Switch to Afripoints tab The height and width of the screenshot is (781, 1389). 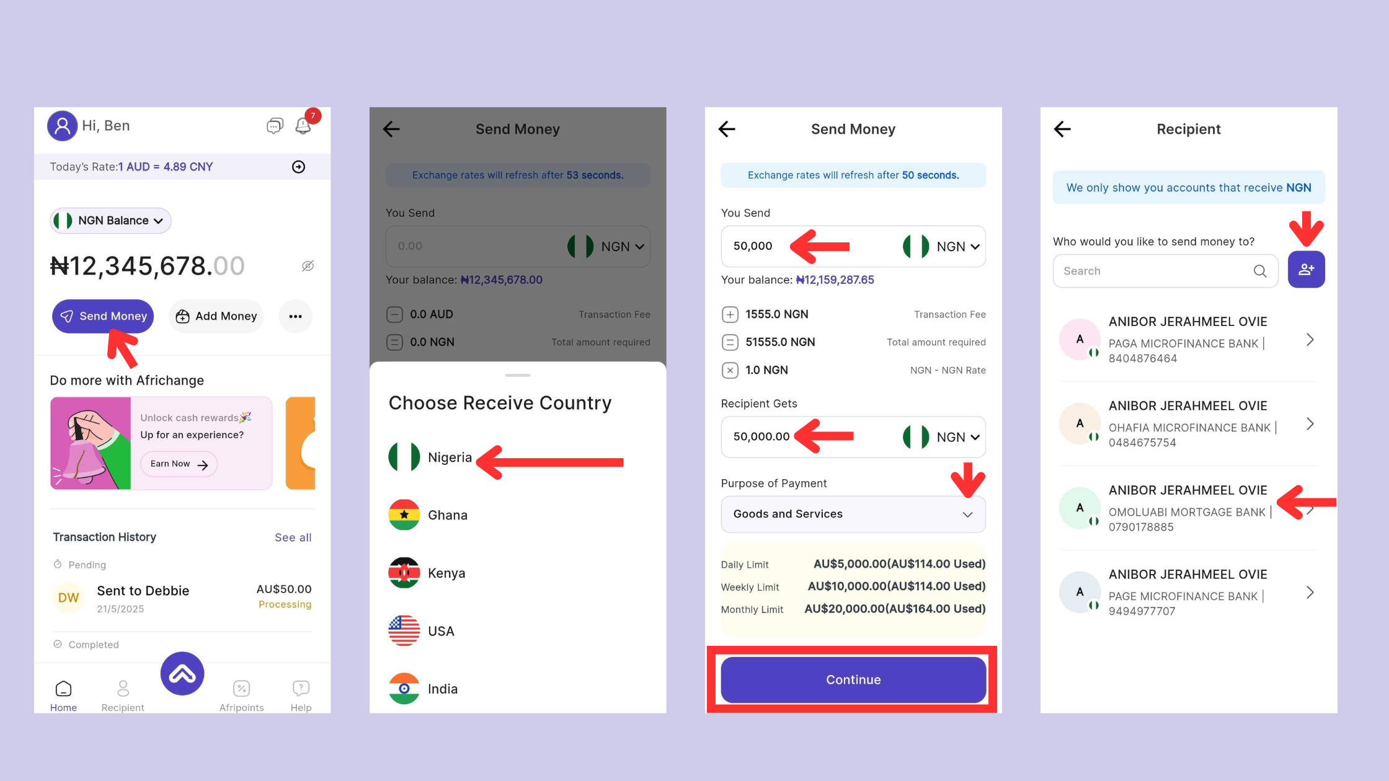click(x=241, y=696)
